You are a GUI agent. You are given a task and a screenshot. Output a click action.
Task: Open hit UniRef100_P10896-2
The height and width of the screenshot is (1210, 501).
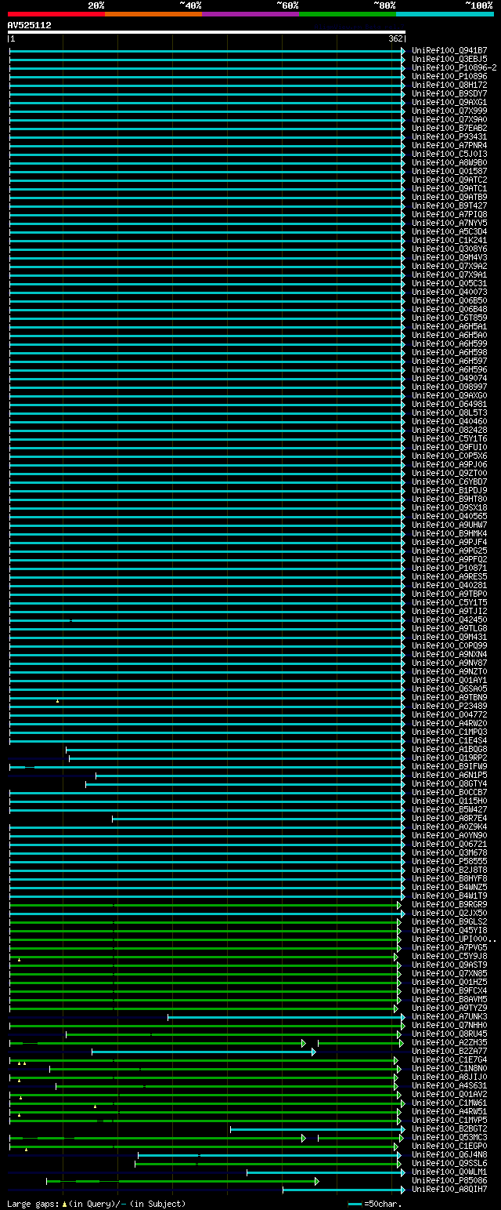(454, 68)
